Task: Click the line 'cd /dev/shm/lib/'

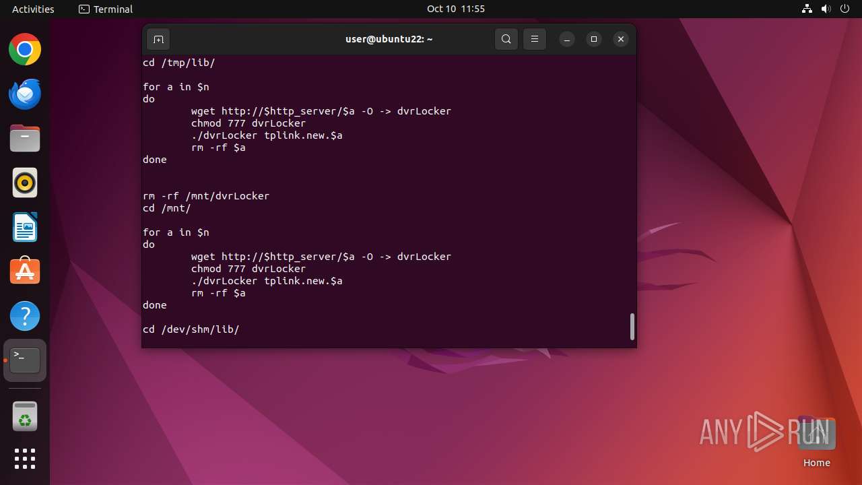Action: coord(191,329)
